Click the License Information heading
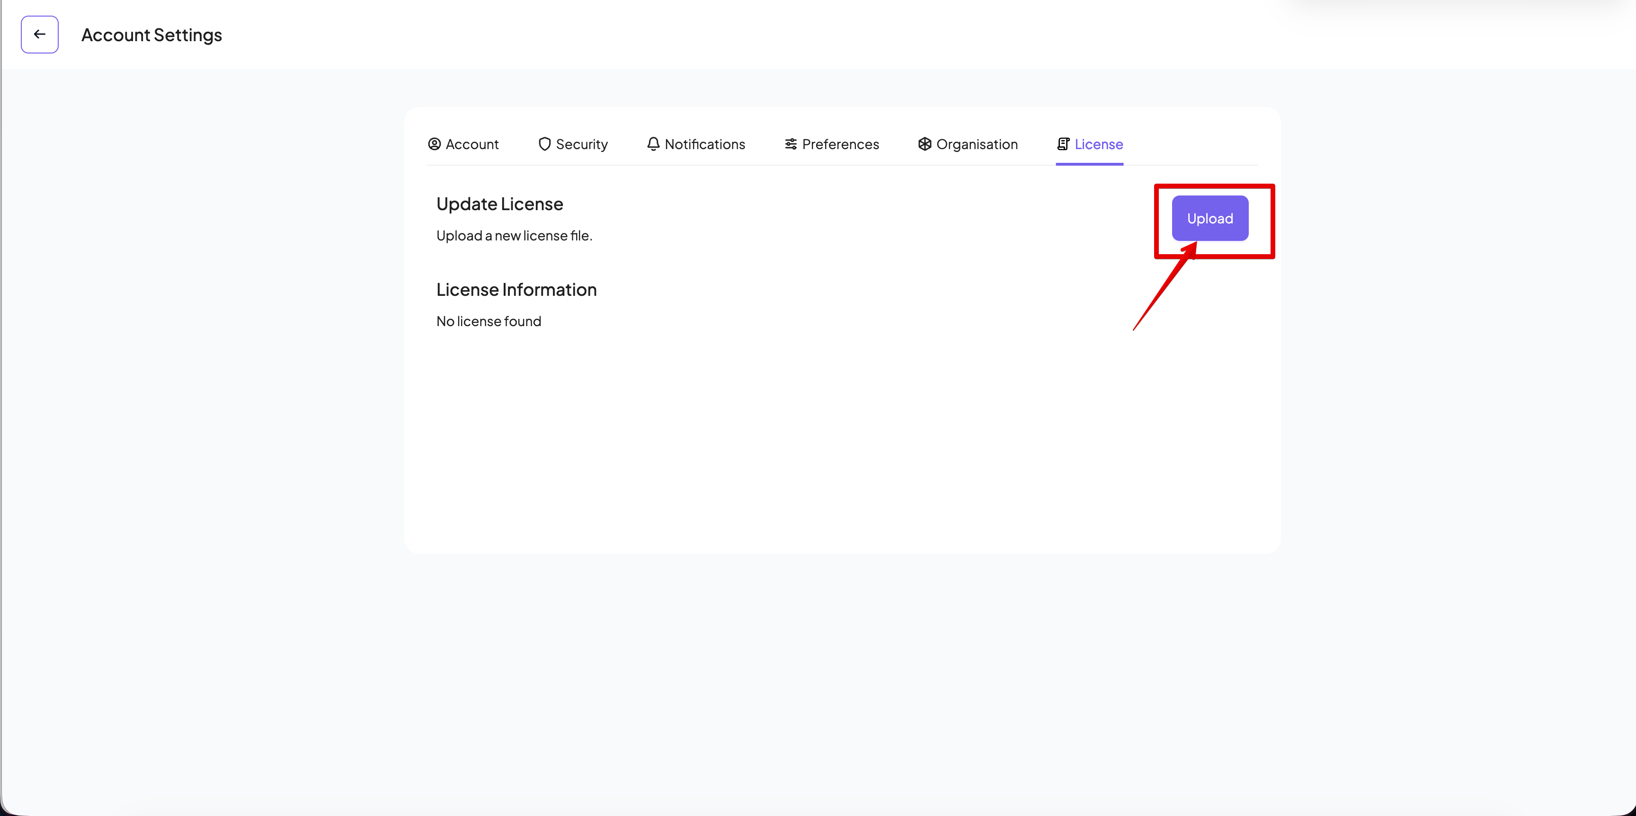The height and width of the screenshot is (816, 1636). [x=516, y=290]
